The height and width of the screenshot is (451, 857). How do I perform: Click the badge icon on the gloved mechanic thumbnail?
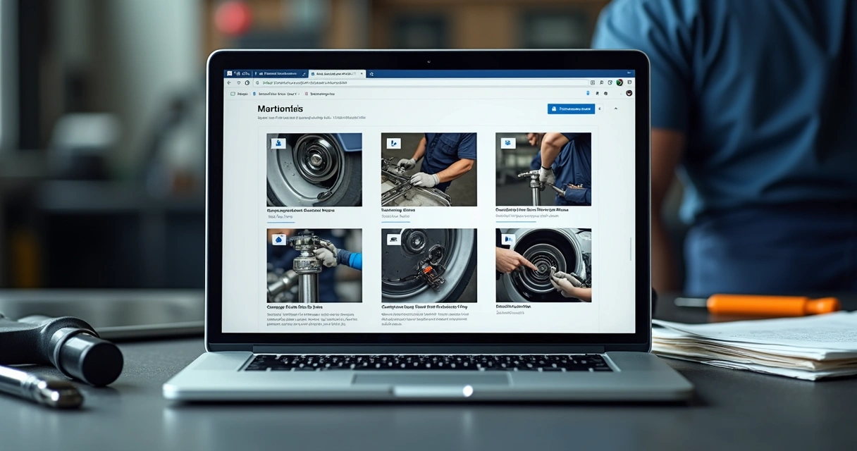(394, 143)
